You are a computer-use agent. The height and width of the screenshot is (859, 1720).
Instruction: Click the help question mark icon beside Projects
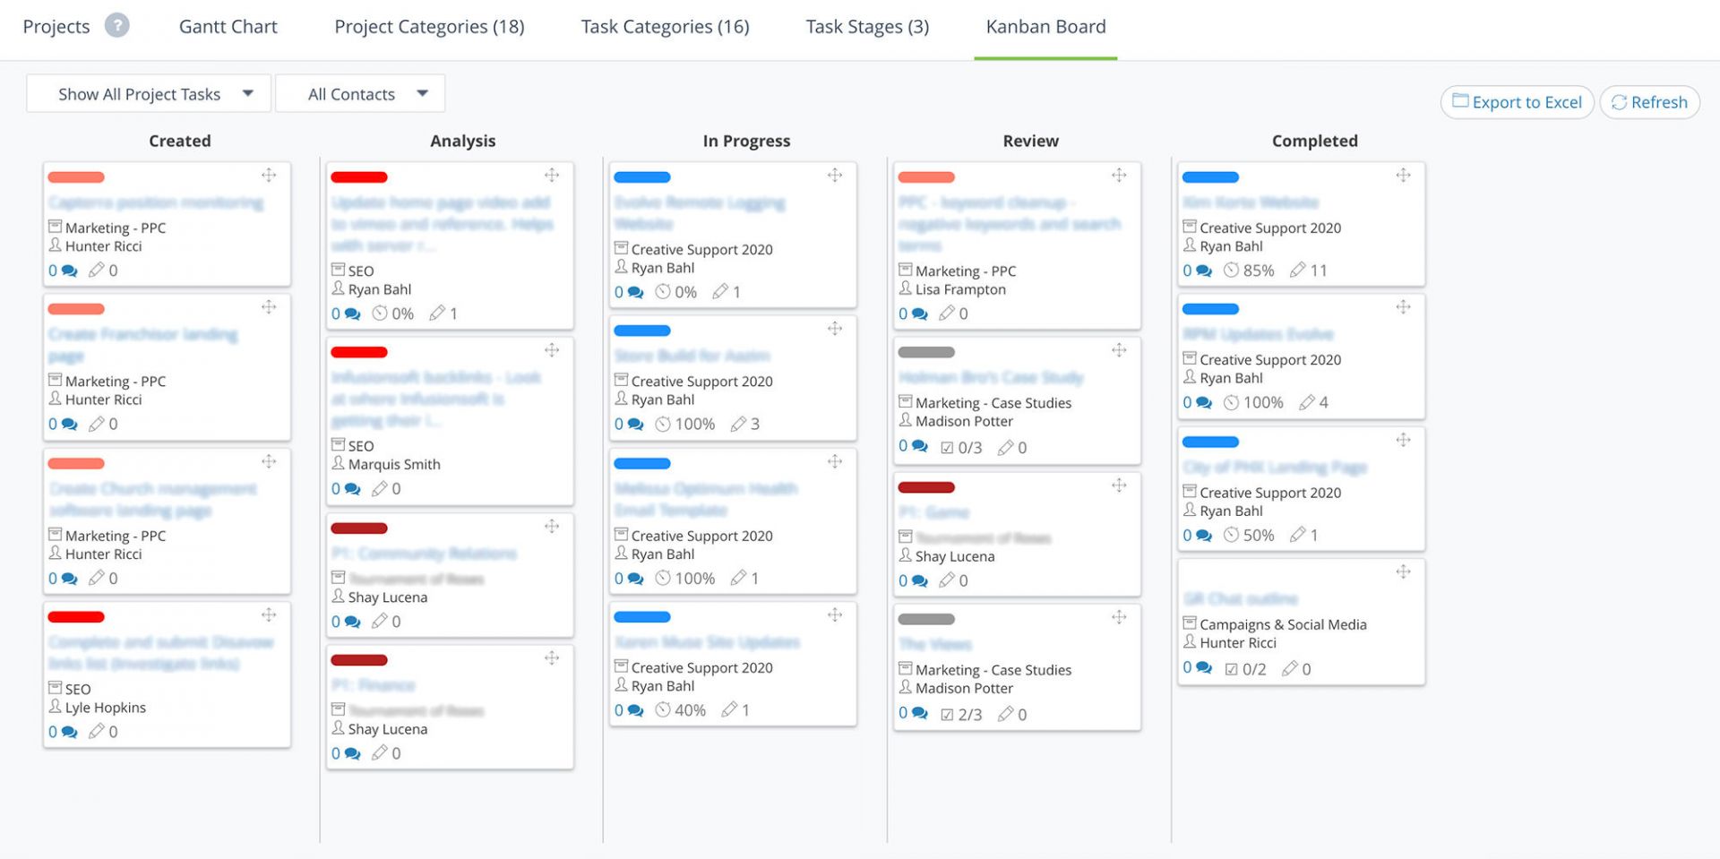click(116, 26)
